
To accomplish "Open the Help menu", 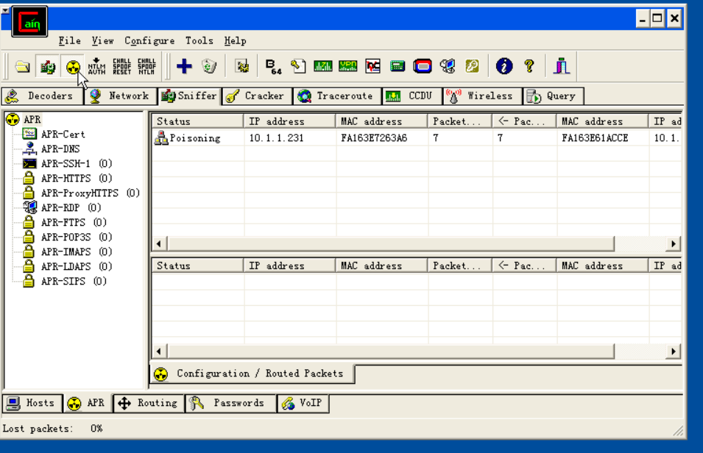I will pyautogui.click(x=235, y=40).
